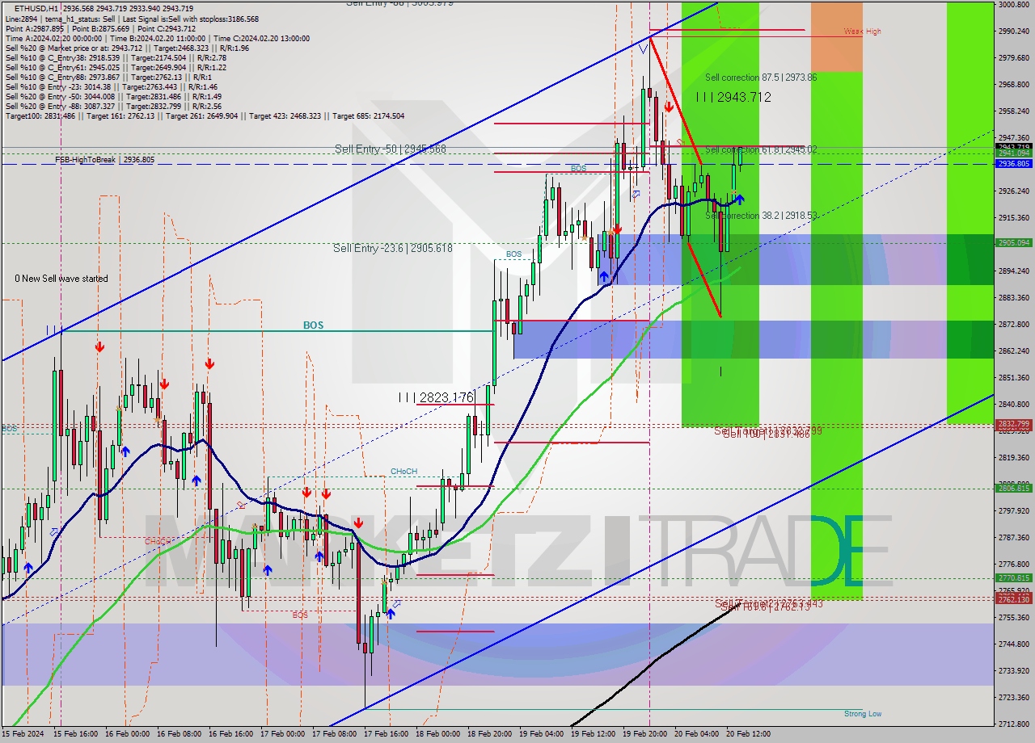
Task: Click the 2712.800 price axis label
Action: pyautogui.click(x=1013, y=724)
